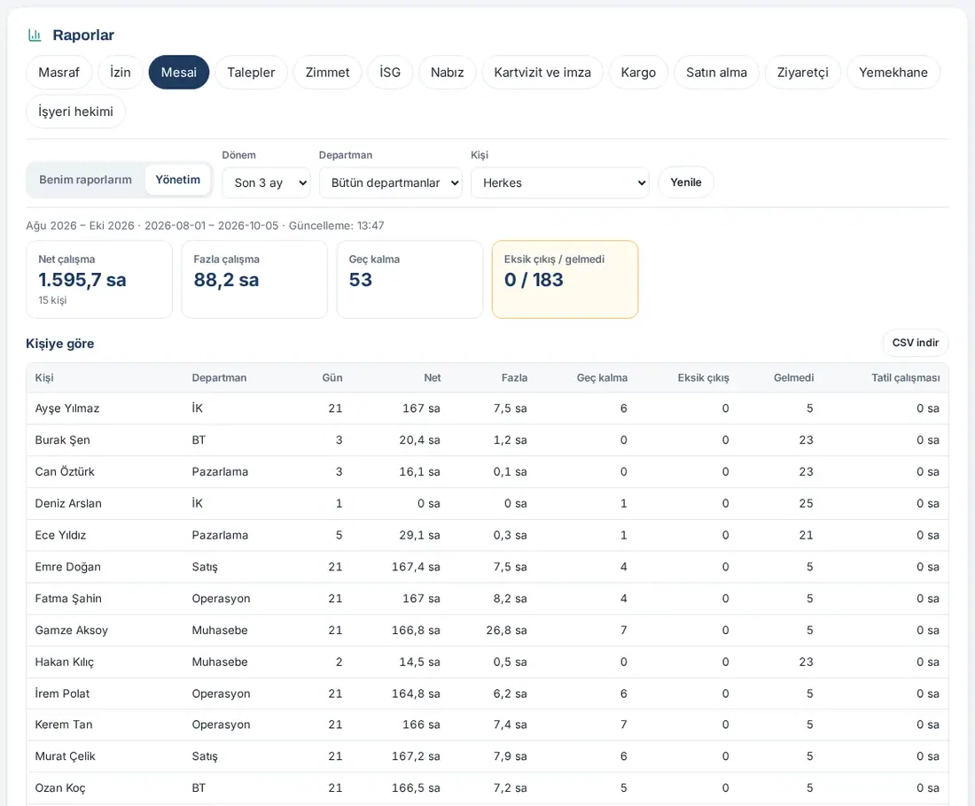Screen dimensions: 975x806
Task: Show the Kartvizit ve imza reports
Action: 542,72
